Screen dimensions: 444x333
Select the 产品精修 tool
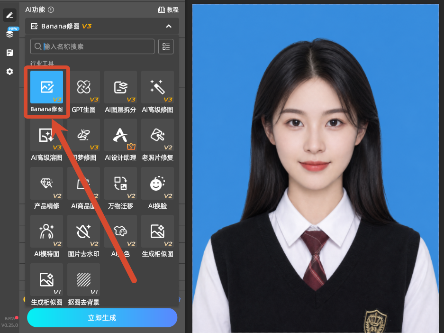point(47,184)
